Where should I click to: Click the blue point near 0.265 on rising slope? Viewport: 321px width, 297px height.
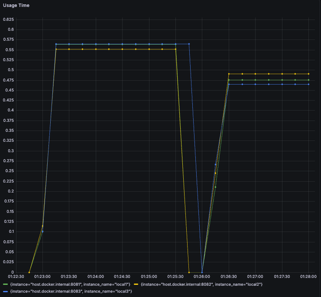pyautogui.click(x=215, y=164)
